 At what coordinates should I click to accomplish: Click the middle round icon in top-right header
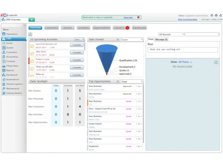216,16
